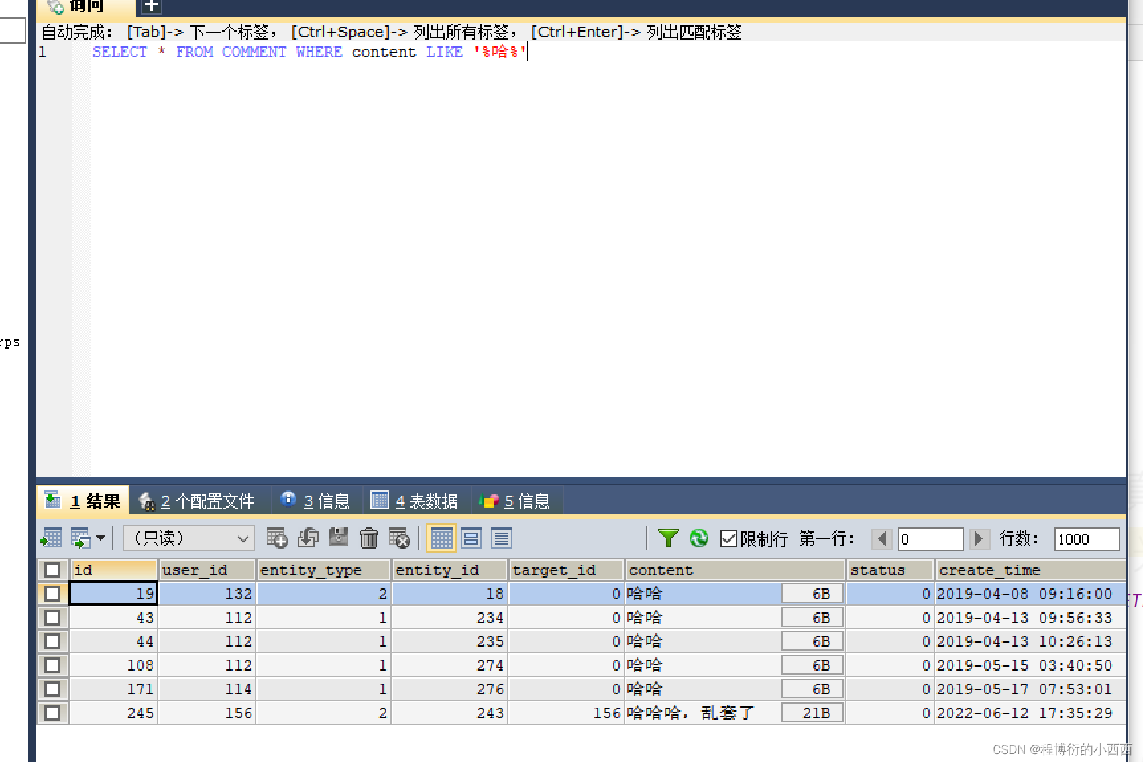Click the SELECT keyword in the query editor
The height and width of the screenshot is (762, 1143).
point(119,52)
